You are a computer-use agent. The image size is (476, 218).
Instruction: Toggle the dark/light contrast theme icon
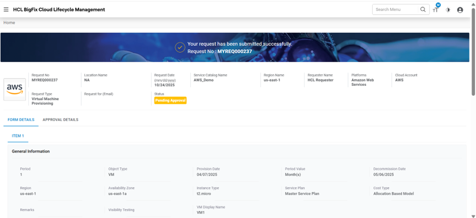(x=448, y=10)
